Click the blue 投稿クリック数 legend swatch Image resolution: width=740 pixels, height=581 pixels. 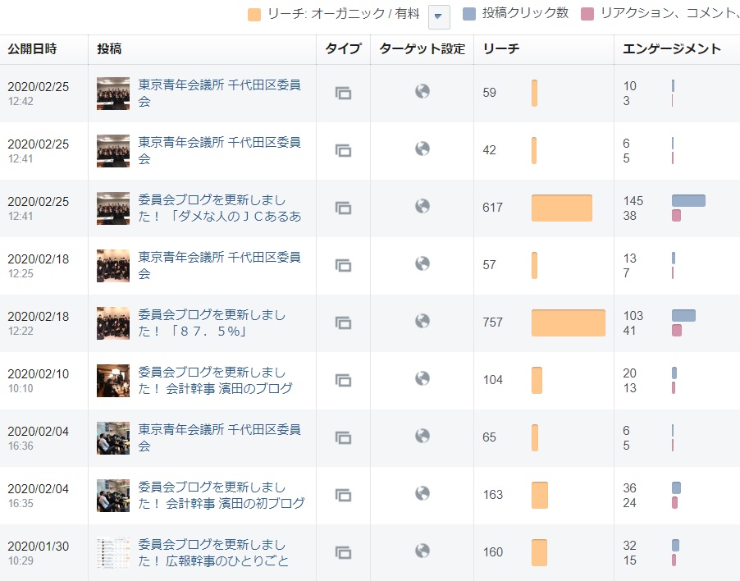click(x=469, y=14)
